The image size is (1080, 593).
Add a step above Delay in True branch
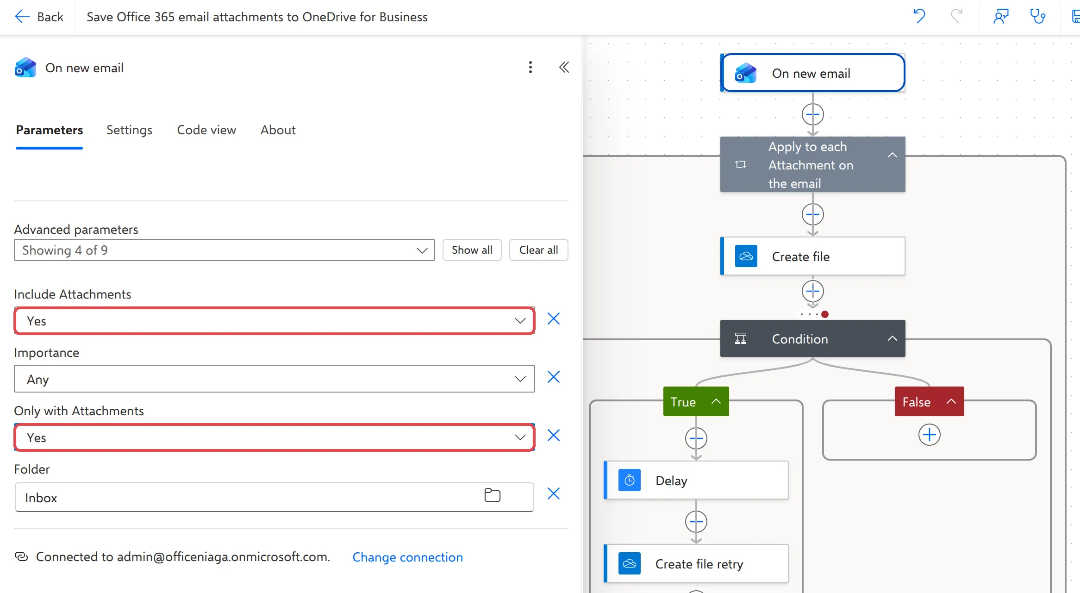[x=696, y=438]
